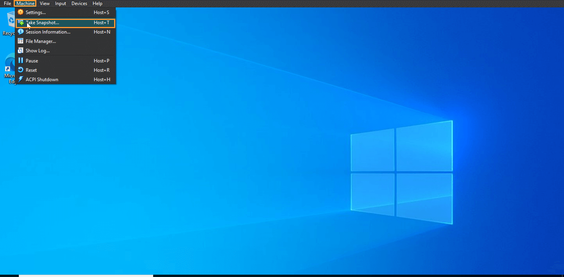Click the orange gear Settings icon

(x=21, y=12)
